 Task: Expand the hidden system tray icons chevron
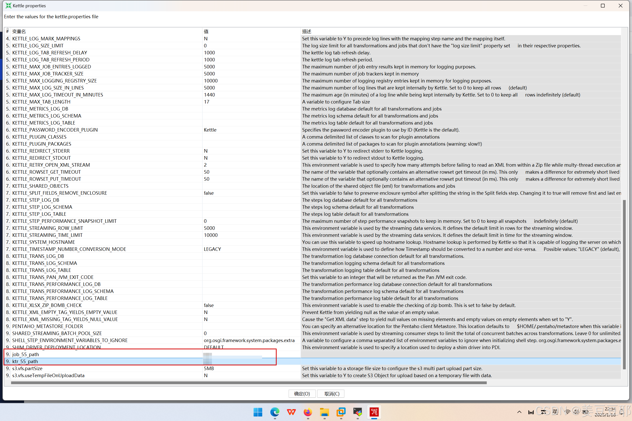pyautogui.click(x=519, y=412)
